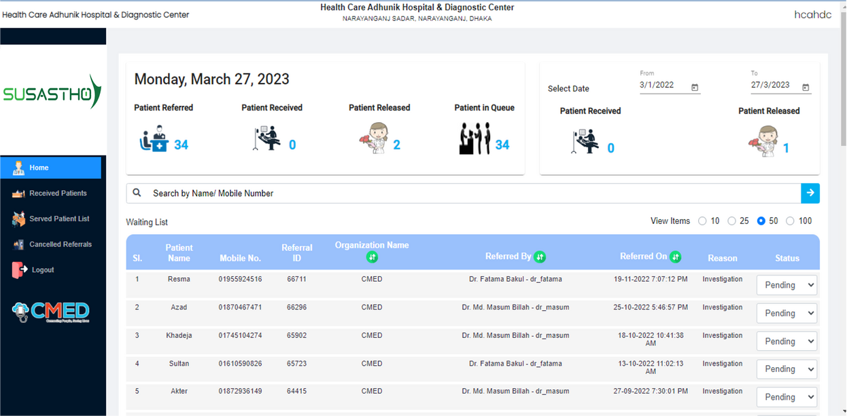Click Patient Released count 2
847x416 pixels.
click(396, 145)
